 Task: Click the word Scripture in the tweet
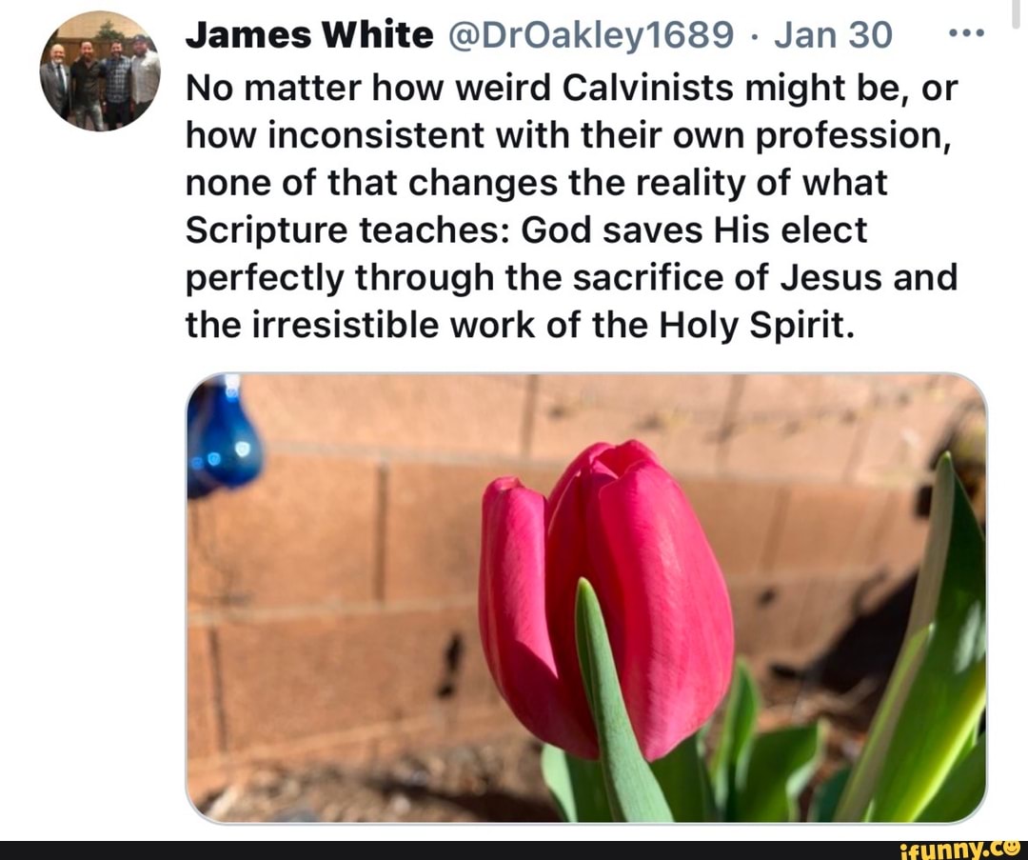(x=267, y=230)
